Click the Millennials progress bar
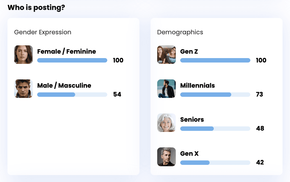The width and height of the screenshot is (290, 182). pyautogui.click(x=215, y=95)
